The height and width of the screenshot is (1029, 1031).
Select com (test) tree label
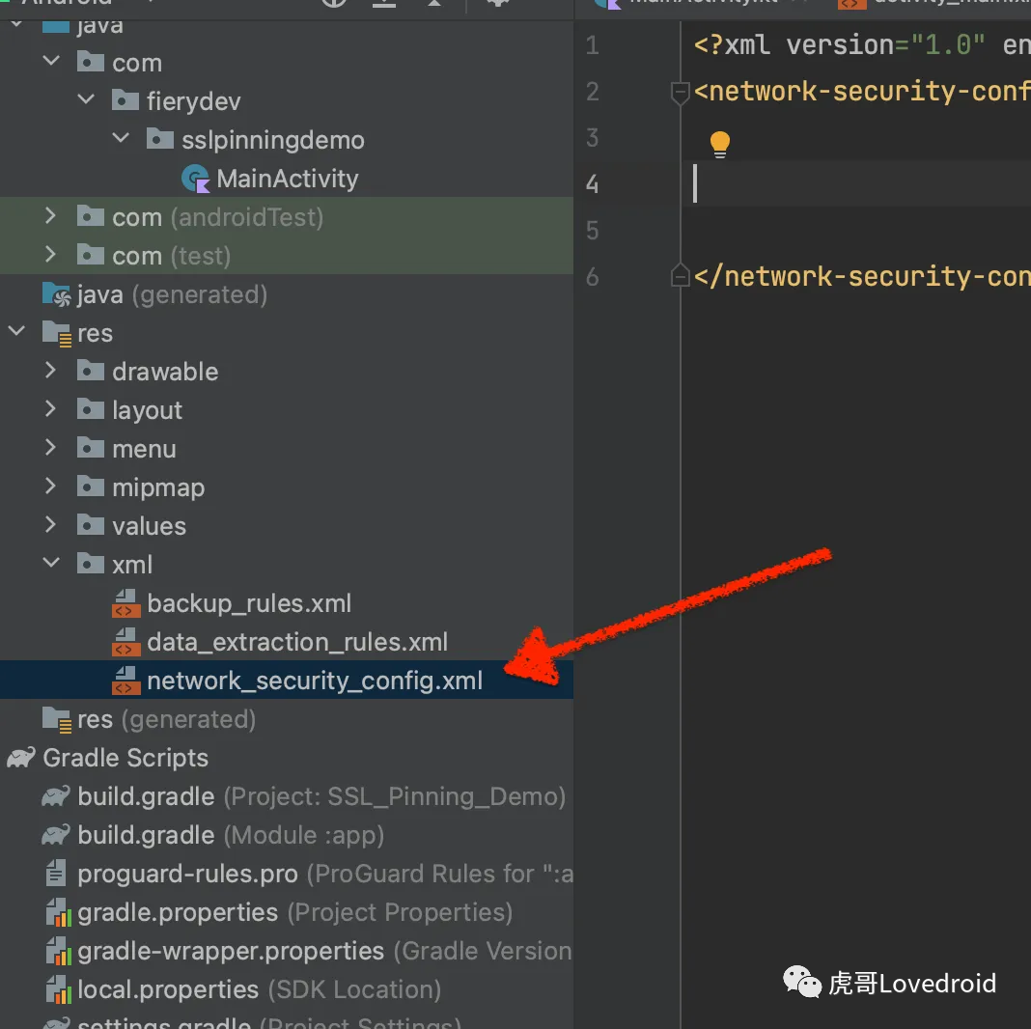coord(172,256)
